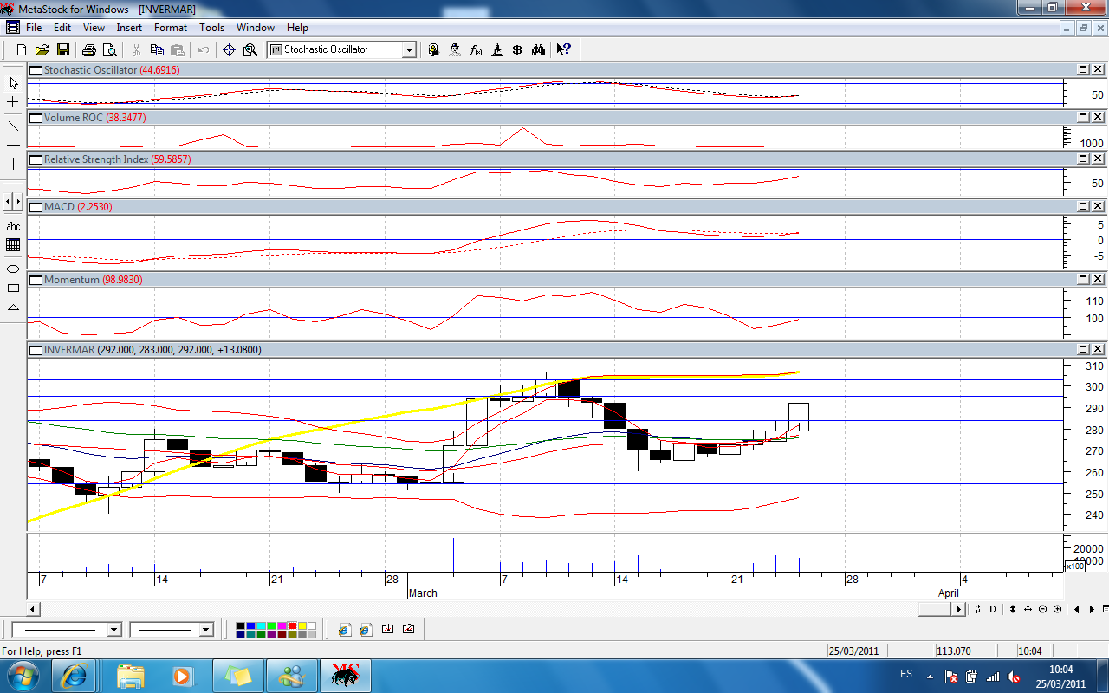The height and width of the screenshot is (693, 1109).
Task: Select the abc text annotation tool
Action: [13, 227]
